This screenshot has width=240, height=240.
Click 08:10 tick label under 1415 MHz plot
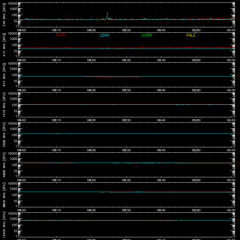pyautogui.click(x=56, y=120)
